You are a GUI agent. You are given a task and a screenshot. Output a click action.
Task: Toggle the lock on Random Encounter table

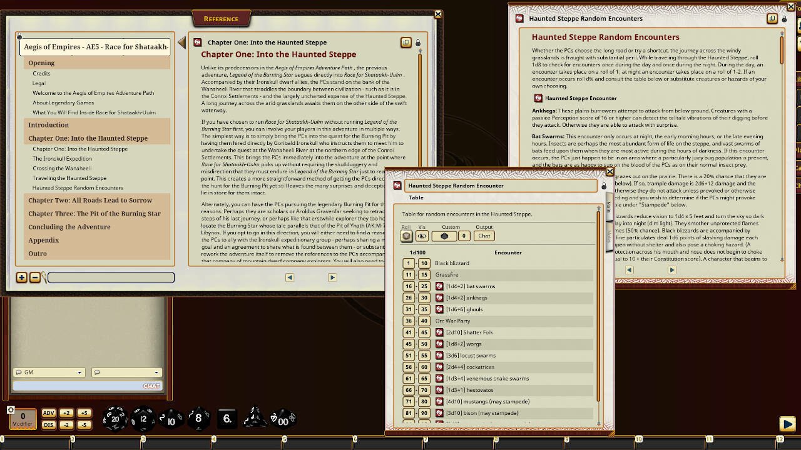604,186
